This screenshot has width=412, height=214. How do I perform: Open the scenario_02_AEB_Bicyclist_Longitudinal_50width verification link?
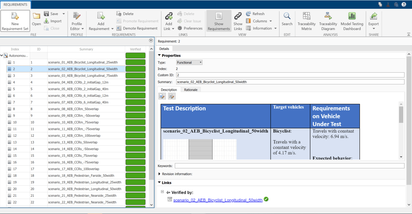218,200
